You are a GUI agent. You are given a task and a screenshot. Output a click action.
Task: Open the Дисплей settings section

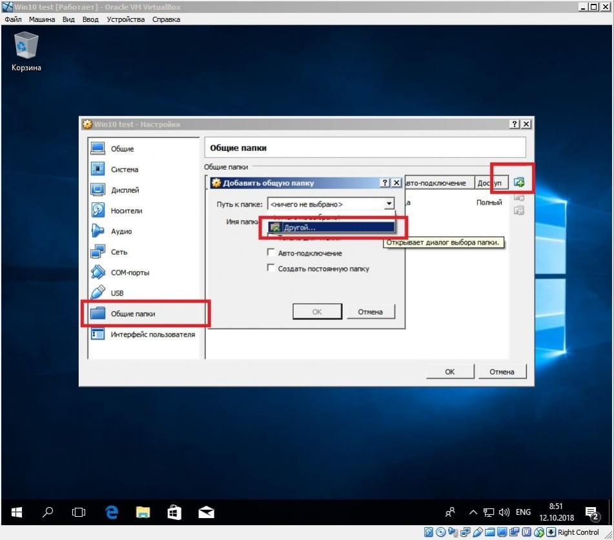coord(144,190)
